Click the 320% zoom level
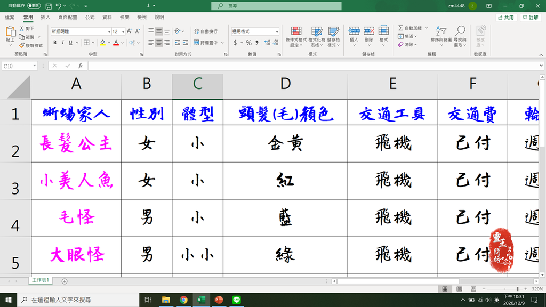The height and width of the screenshot is (307, 546). [x=537, y=289]
